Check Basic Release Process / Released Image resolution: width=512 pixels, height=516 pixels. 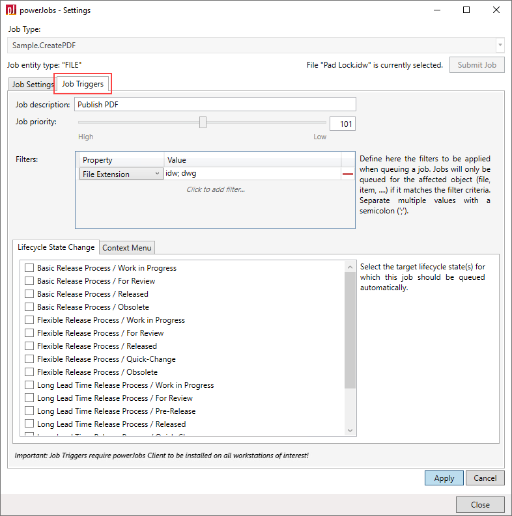tap(29, 294)
